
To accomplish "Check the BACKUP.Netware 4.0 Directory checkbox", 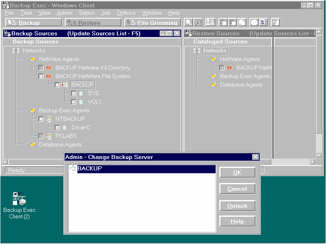I will [x=41, y=68].
